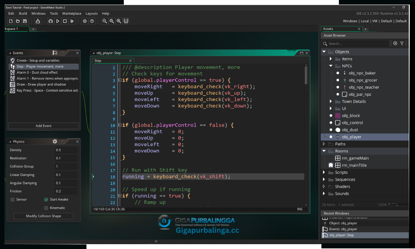Screen dimensions: 415x249
Task: Close the Events panel
Action: tap(77, 53)
